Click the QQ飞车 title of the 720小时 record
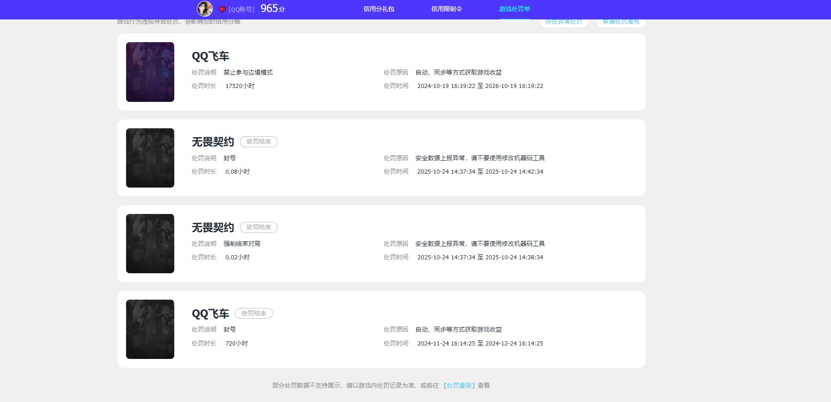 coord(210,314)
